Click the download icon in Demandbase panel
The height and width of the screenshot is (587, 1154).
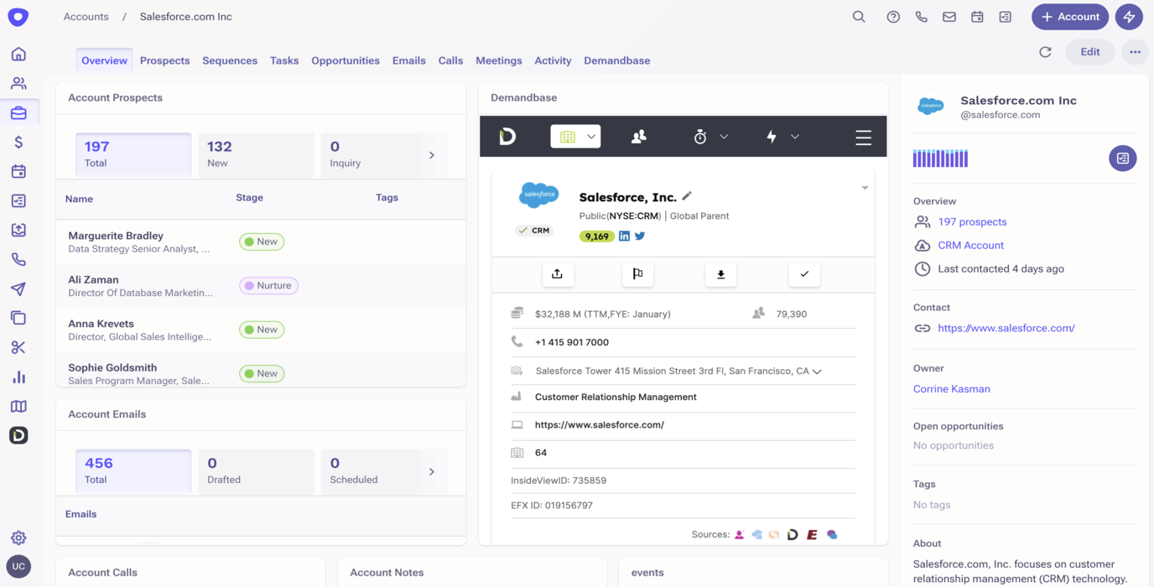pos(720,274)
